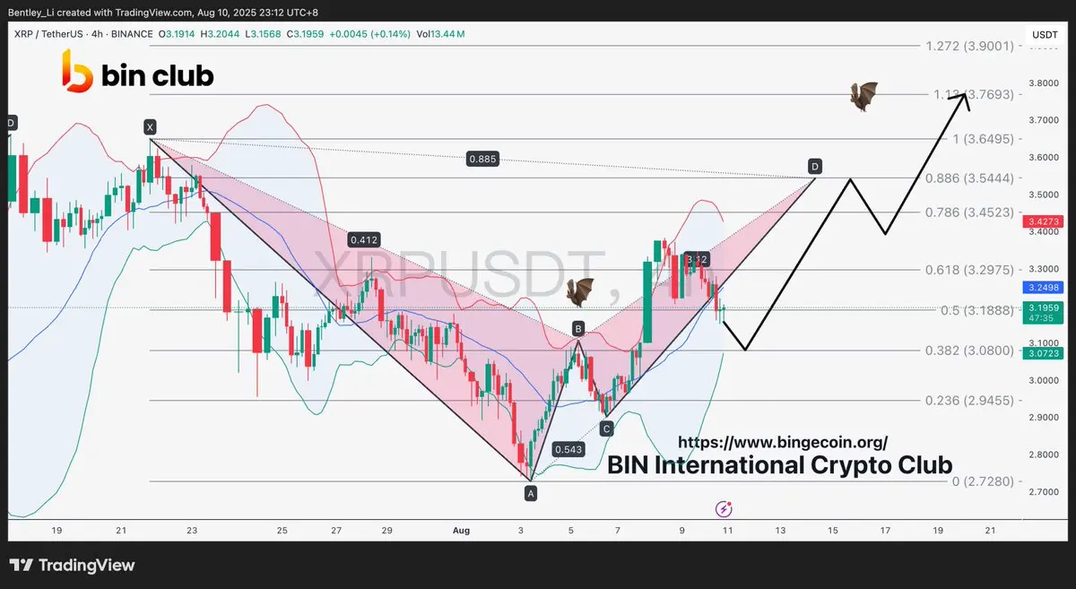This screenshot has height=589, width=1076.
Task: Click the 23 date axis label
Action: (x=192, y=531)
